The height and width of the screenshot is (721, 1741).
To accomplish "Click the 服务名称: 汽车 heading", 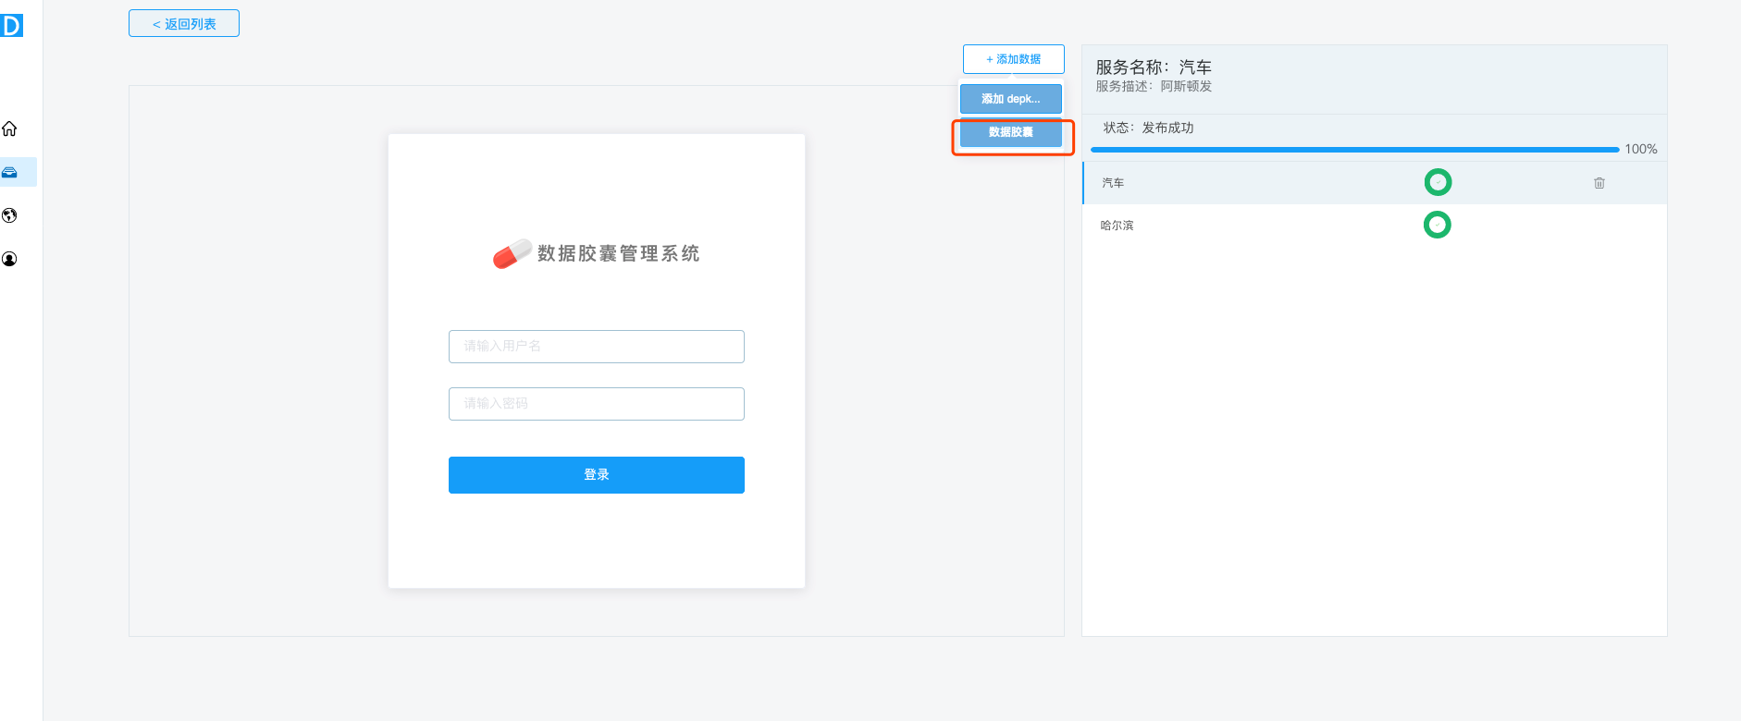I will coord(1154,67).
